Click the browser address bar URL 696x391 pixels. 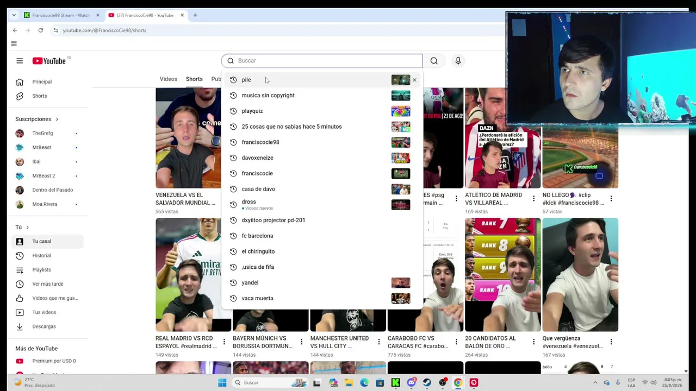(104, 30)
